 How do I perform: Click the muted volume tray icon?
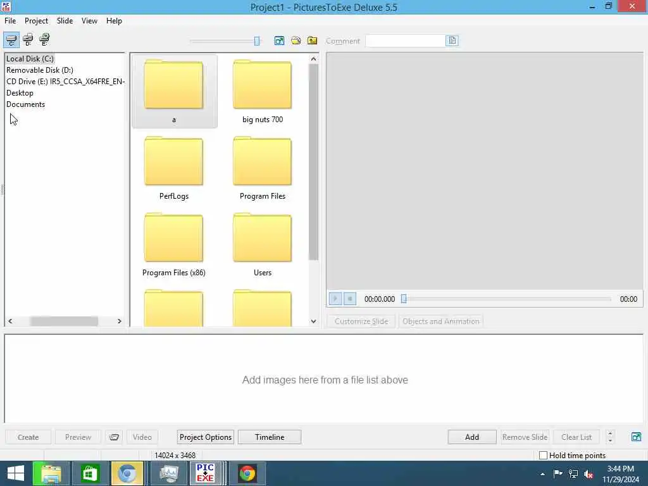point(589,474)
